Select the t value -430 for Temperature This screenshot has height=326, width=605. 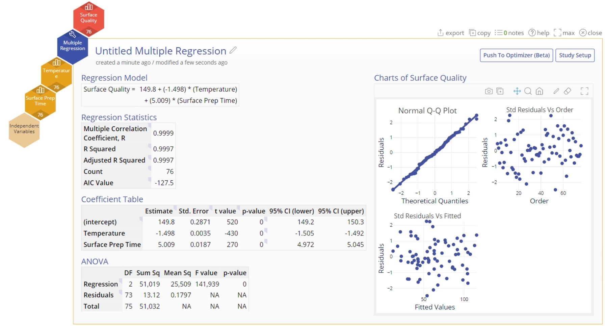click(231, 233)
